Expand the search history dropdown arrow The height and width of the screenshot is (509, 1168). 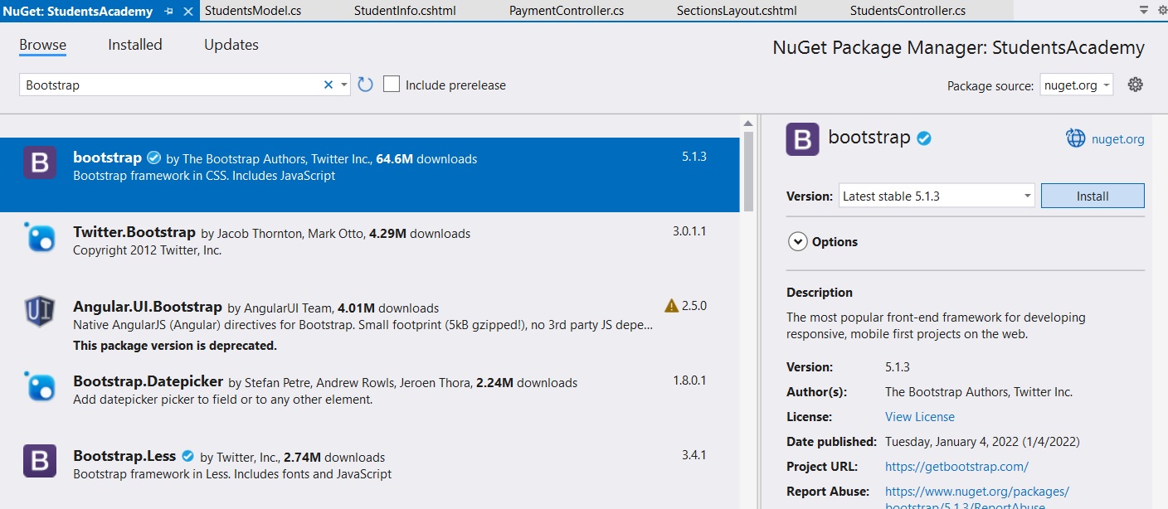coord(343,85)
